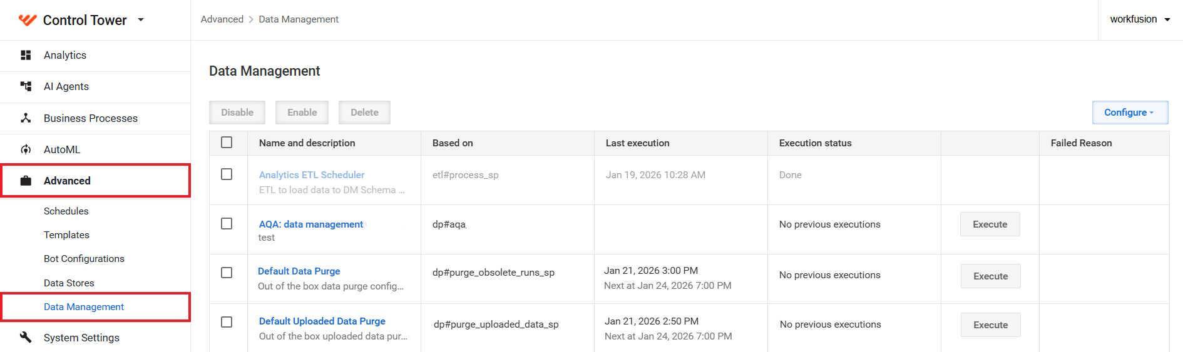Screen dimensions: 1183x352
Task: Select the Default Data Purge row checkbox
Action: point(227,273)
